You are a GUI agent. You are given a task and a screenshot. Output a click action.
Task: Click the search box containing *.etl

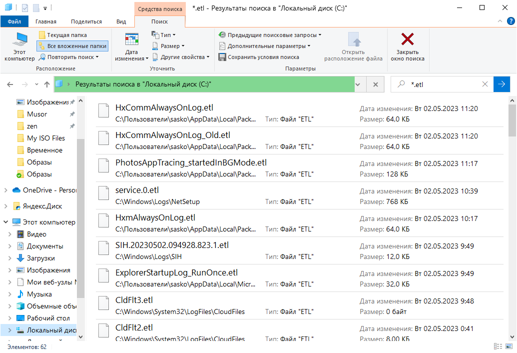442,84
